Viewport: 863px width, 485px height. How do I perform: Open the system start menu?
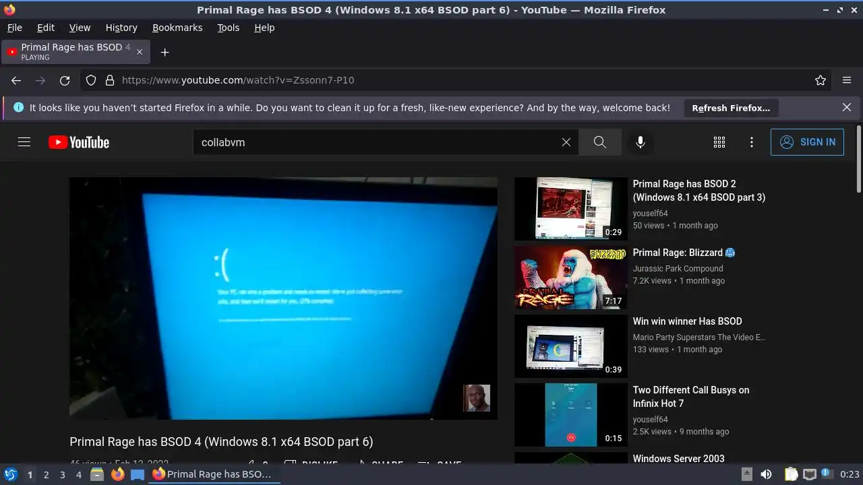click(x=10, y=474)
